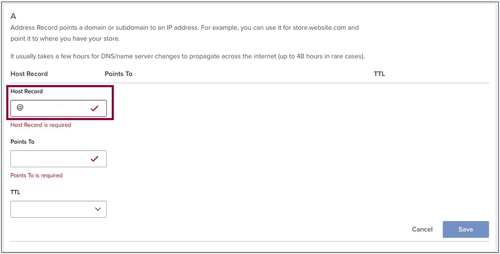Click the Points To label above its field
Screen dimensions: 500x254
(23, 142)
